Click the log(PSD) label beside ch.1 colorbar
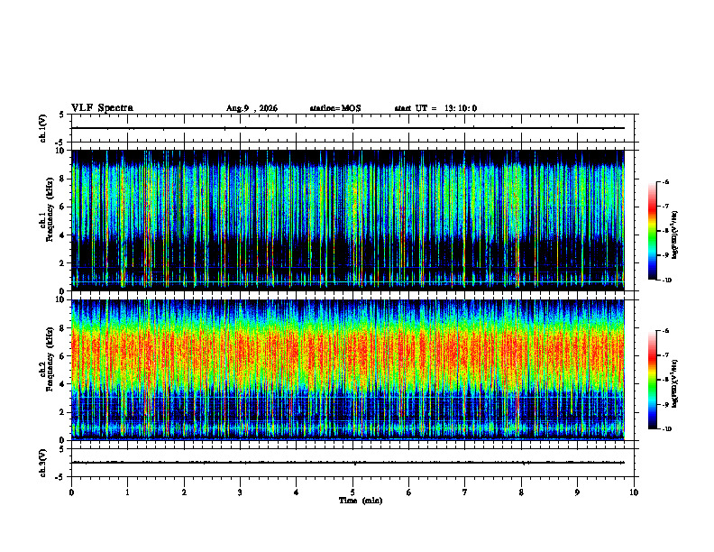The image size is (714, 552). (x=675, y=235)
